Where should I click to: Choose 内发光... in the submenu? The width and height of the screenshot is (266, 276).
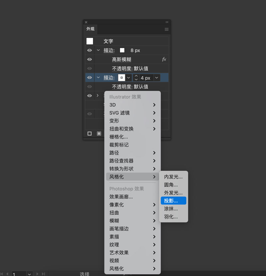pos(174,177)
